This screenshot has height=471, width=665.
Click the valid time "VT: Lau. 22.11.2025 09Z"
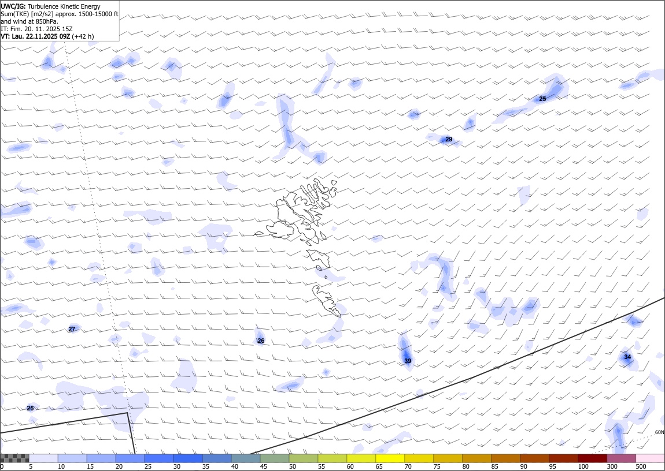coord(35,36)
